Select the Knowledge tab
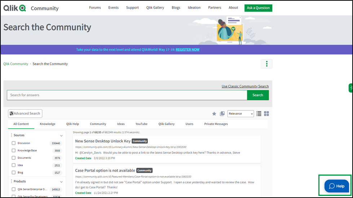The image size is (353, 198). click(48, 124)
